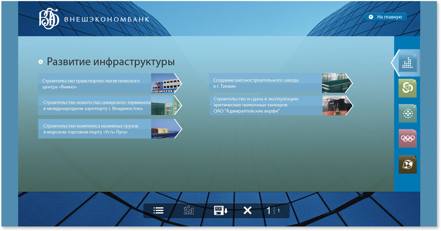Open the new Vladivostok airport terminal project

(110, 105)
